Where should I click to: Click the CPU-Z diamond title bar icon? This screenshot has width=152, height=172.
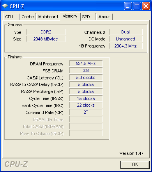(5, 6)
